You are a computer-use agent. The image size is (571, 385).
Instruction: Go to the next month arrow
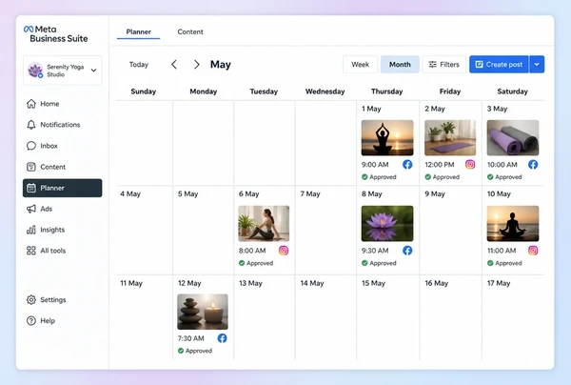[x=197, y=65]
